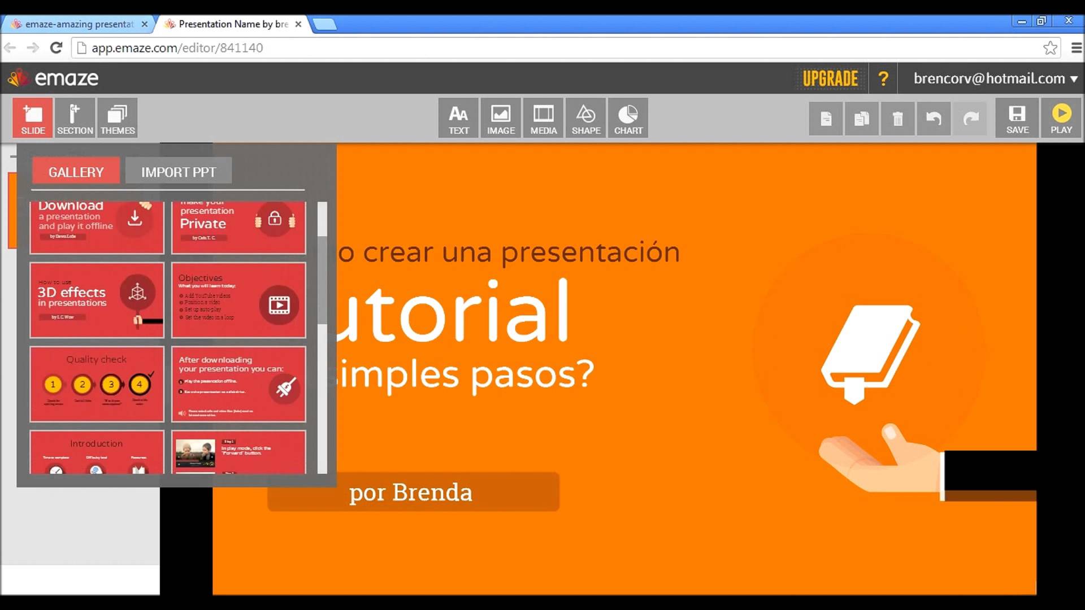
Task: Open the THEMES panel
Action: pos(118,117)
